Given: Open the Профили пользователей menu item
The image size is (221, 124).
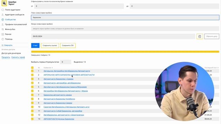Looking at the screenshot, I should click(16, 24).
